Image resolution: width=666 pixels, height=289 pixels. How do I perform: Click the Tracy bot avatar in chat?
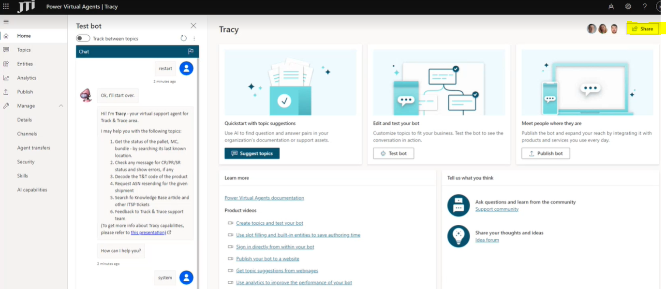(86, 95)
